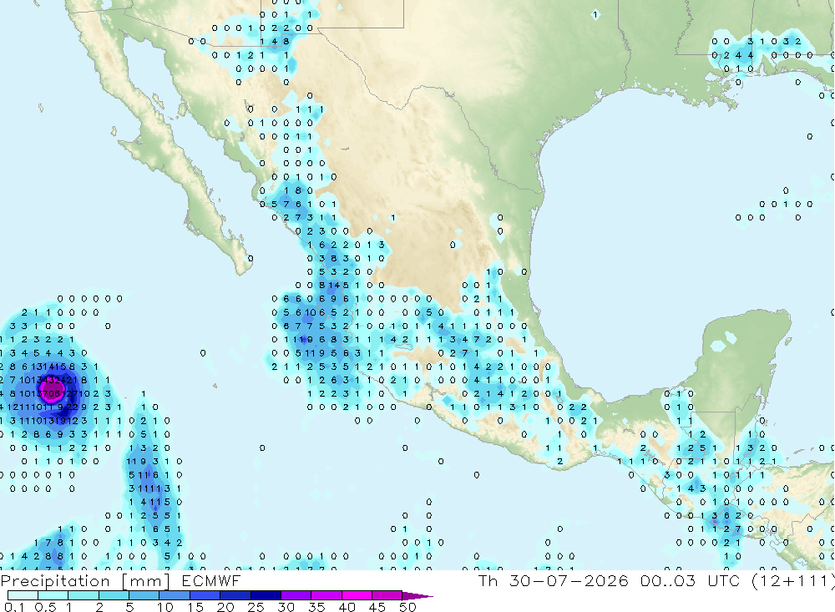Click the magenta 40–45 mm legend box
Image resolution: width=835 pixels, height=612 pixels.
pos(357,595)
